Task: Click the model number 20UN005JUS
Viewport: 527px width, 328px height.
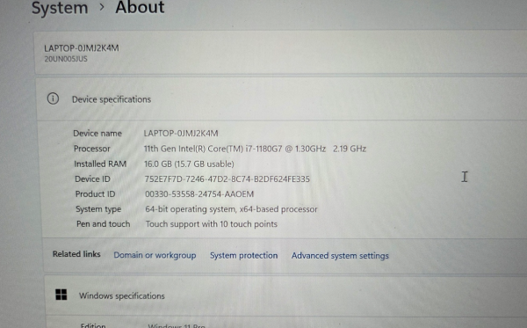Action: 66,59
